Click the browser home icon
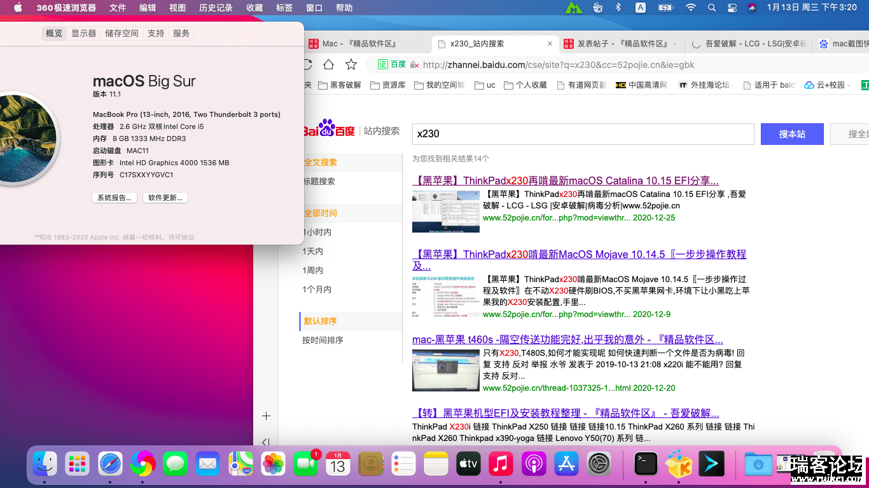Screen dimensions: 869x488 click(328, 64)
